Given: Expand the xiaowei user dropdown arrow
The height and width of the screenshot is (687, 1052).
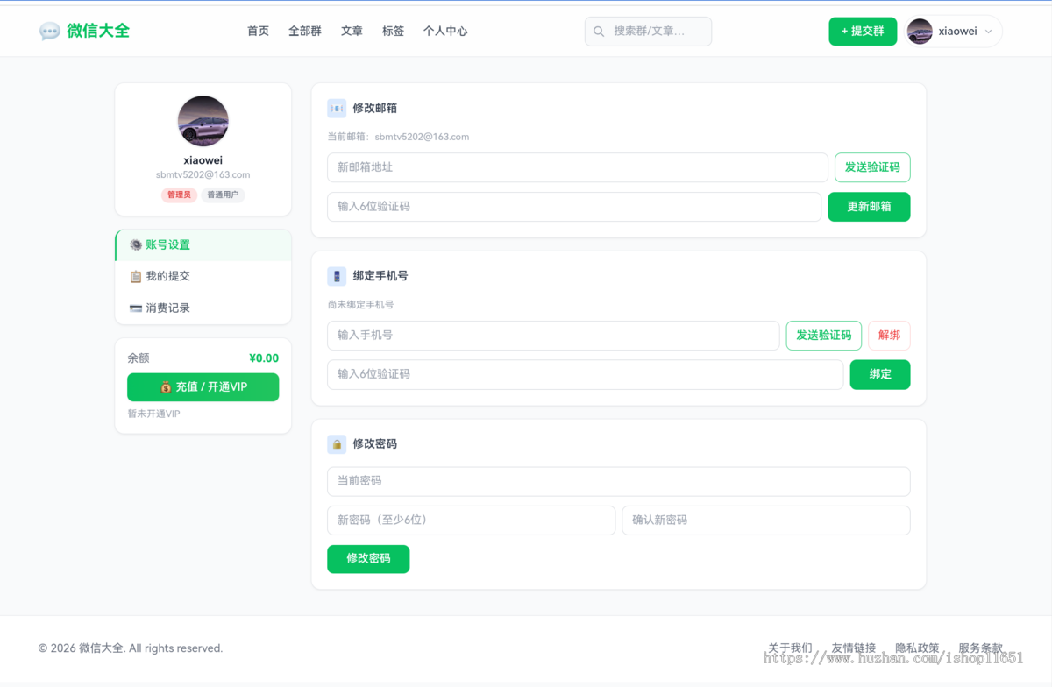Looking at the screenshot, I should pyautogui.click(x=989, y=32).
